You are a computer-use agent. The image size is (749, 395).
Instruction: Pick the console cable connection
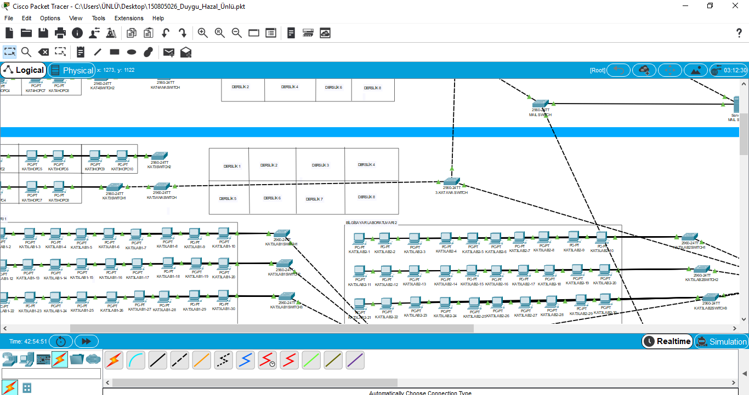(136, 360)
